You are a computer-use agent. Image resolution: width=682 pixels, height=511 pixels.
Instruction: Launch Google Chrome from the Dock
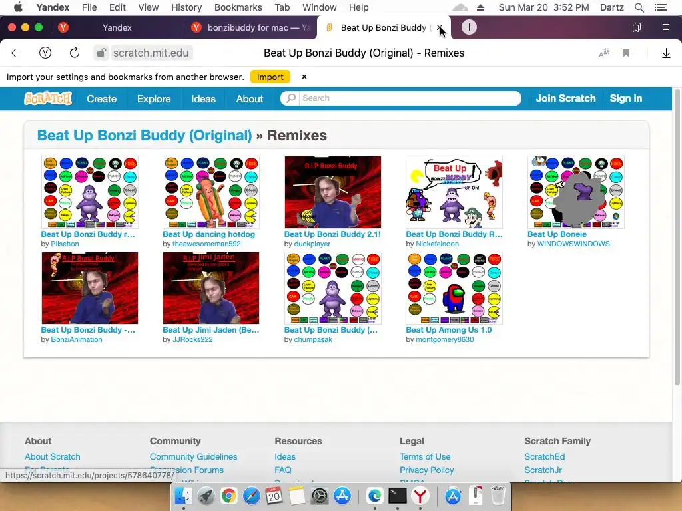tap(228, 496)
